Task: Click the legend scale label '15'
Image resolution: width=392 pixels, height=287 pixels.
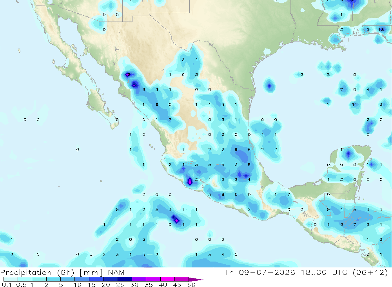Action: coord(92,285)
